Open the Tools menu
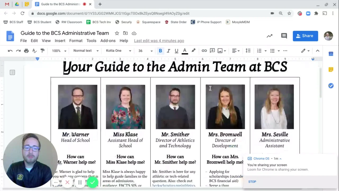The width and height of the screenshot is (339, 191). pos(91,41)
